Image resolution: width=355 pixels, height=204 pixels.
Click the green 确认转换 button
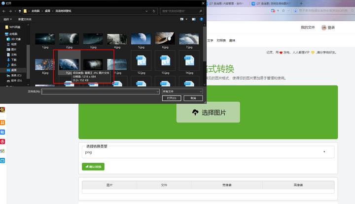(93, 167)
